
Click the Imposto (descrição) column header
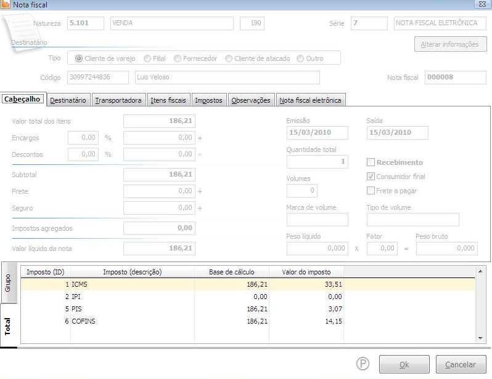point(133,272)
